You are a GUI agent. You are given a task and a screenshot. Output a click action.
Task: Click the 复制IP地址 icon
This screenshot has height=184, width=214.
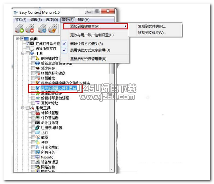pyautogui.click(x=37, y=103)
